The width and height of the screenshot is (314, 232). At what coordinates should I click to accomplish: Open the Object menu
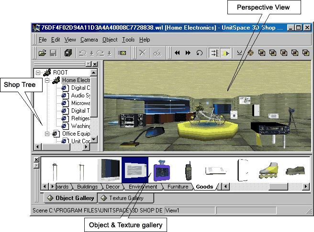click(110, 40)
